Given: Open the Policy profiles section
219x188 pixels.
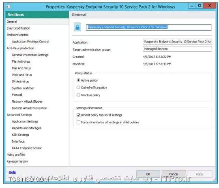Looking at the screenshot, I should pyautogui.click(x=16, y=155).
